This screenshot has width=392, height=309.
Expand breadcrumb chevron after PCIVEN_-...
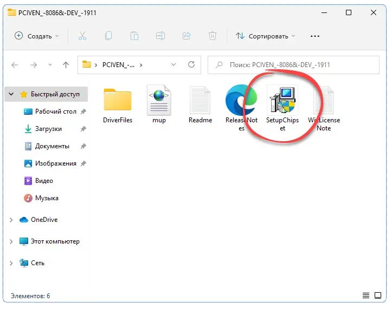[141, 65]
